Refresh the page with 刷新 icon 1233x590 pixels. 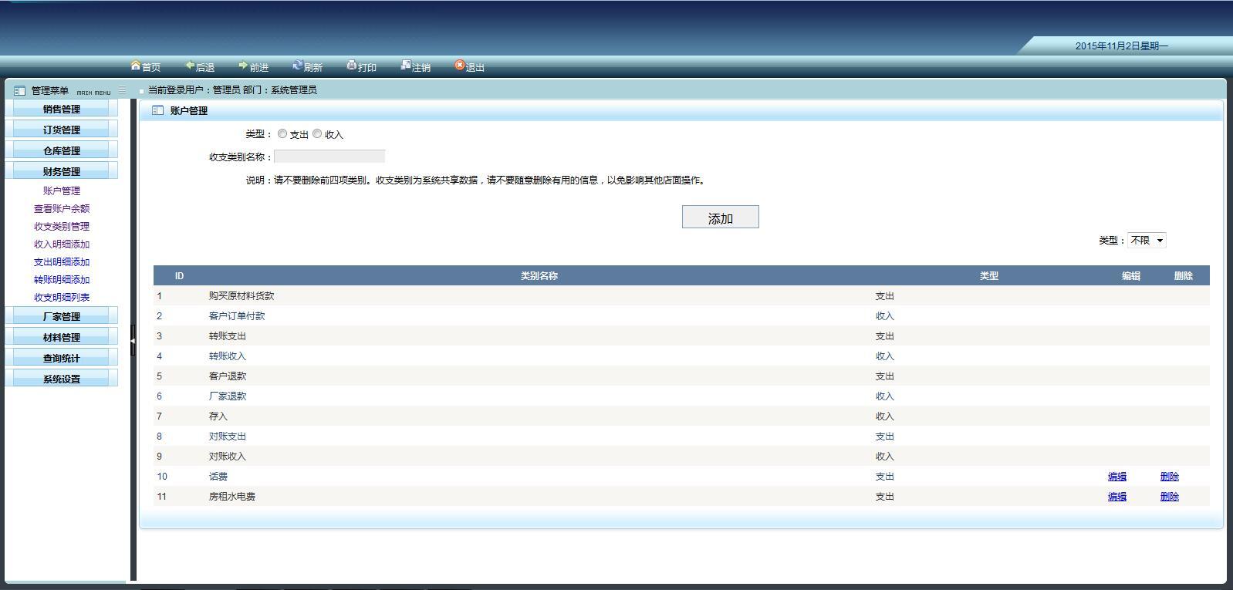point(297,66)
